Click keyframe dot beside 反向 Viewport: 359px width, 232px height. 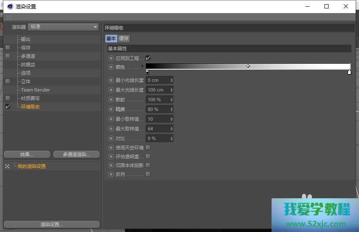tap(111, 174)
